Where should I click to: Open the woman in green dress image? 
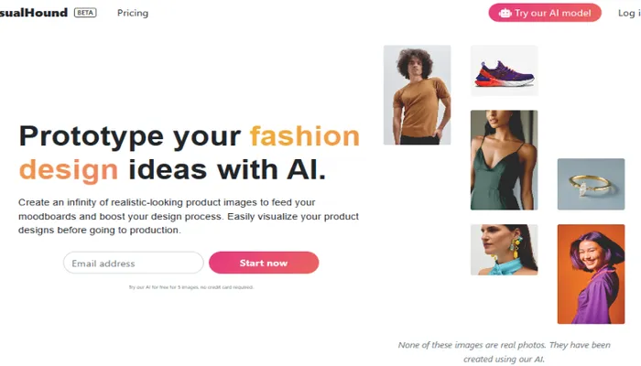[x=504, y=160]
